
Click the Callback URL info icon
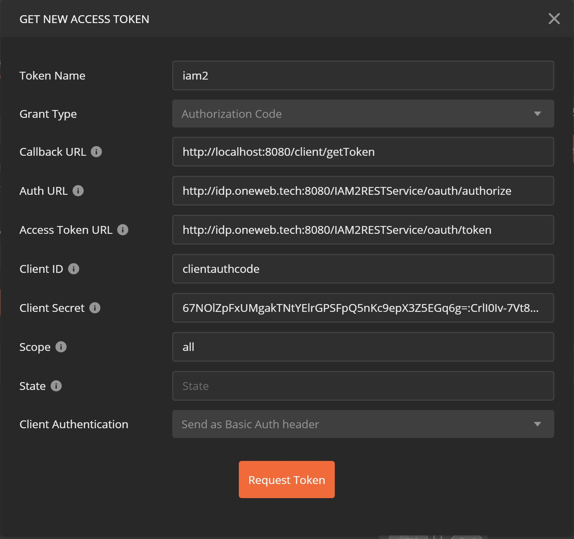click(x=96, y=152)
